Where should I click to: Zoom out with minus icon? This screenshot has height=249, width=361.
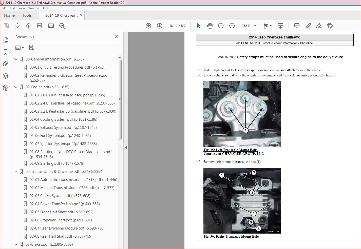coord(221,26)
